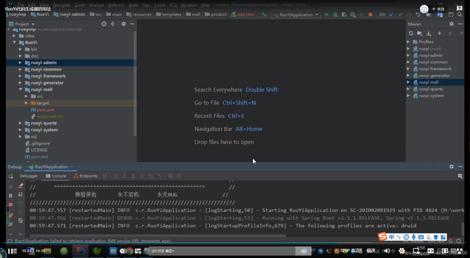Expand the ruoyi-common module

coord(20,69)
